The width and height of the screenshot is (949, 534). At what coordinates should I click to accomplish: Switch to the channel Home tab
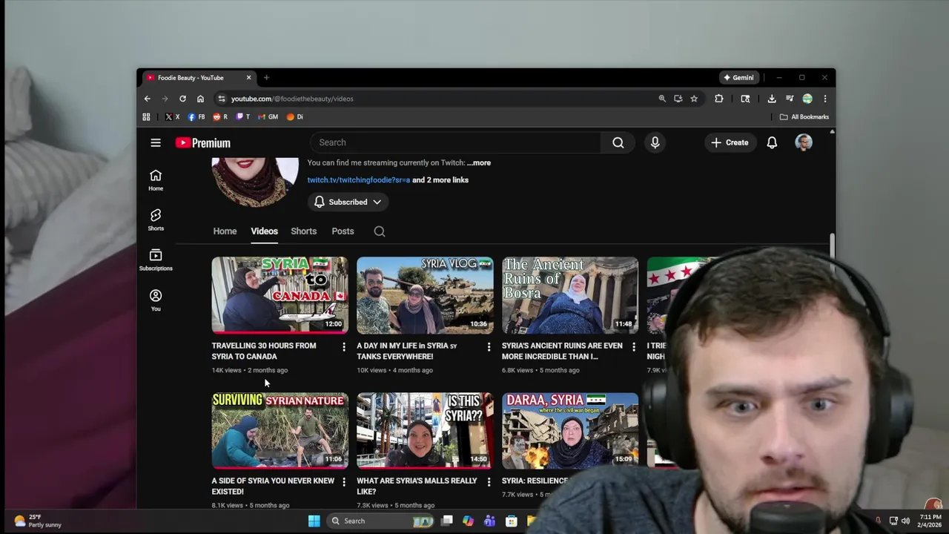[x=225, y=231]
